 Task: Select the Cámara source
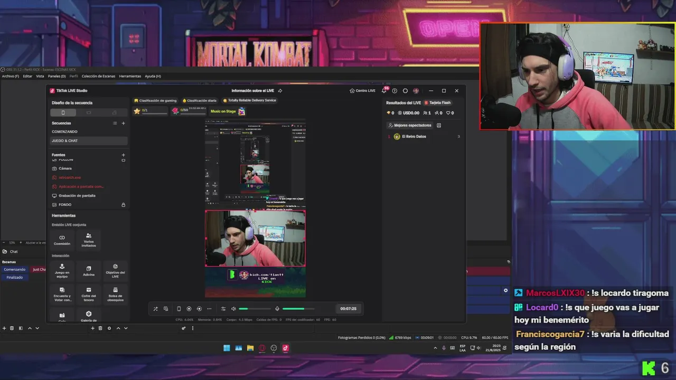89,168
